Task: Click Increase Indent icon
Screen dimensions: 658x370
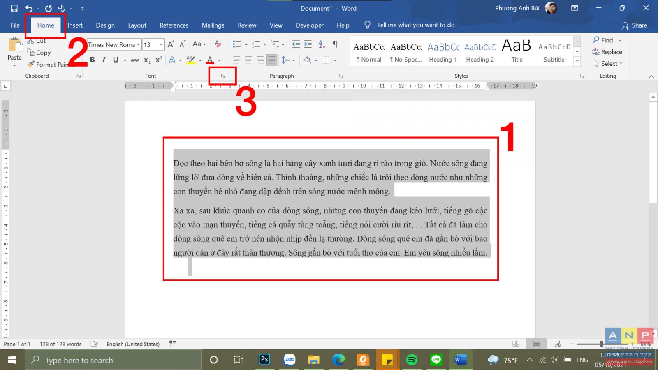Action: coord(308,44)
